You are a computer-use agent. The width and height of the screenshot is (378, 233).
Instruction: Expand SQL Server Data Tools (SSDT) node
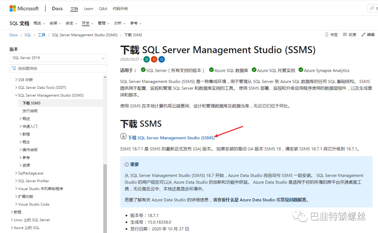[x=16, y=87]
